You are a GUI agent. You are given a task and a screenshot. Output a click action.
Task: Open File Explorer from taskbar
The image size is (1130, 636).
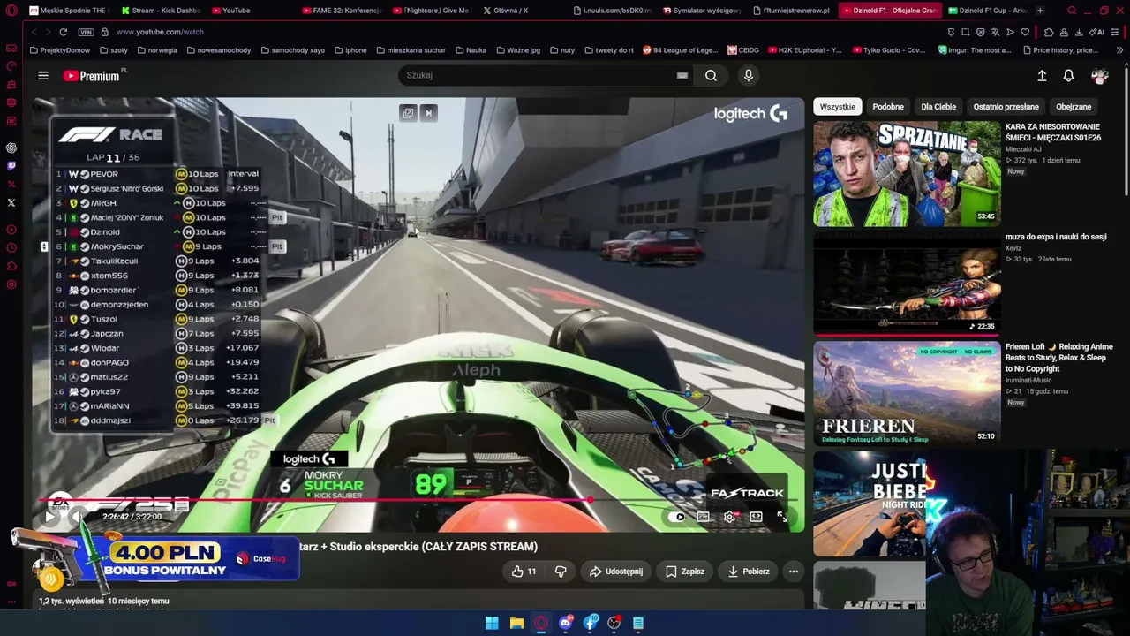point(516,623)
